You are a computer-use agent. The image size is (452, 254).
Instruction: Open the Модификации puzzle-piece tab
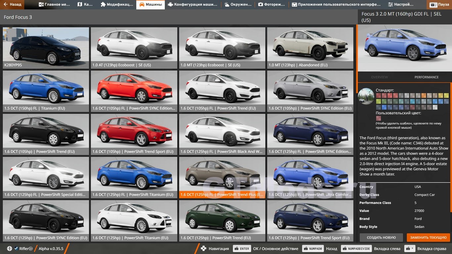[117, 5]
